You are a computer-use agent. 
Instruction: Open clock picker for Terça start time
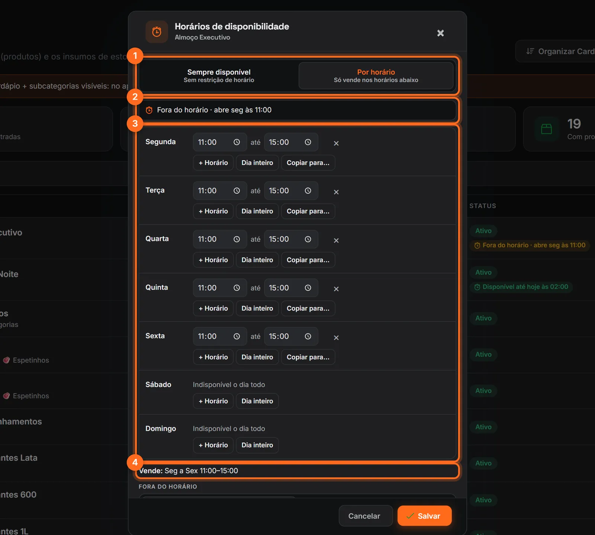237,191
